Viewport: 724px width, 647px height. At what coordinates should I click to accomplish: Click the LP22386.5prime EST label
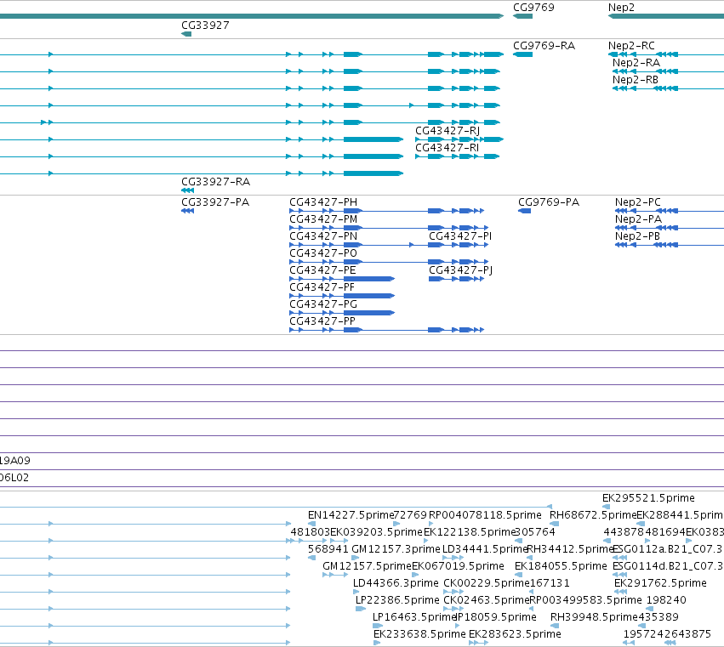click(397, 601)
